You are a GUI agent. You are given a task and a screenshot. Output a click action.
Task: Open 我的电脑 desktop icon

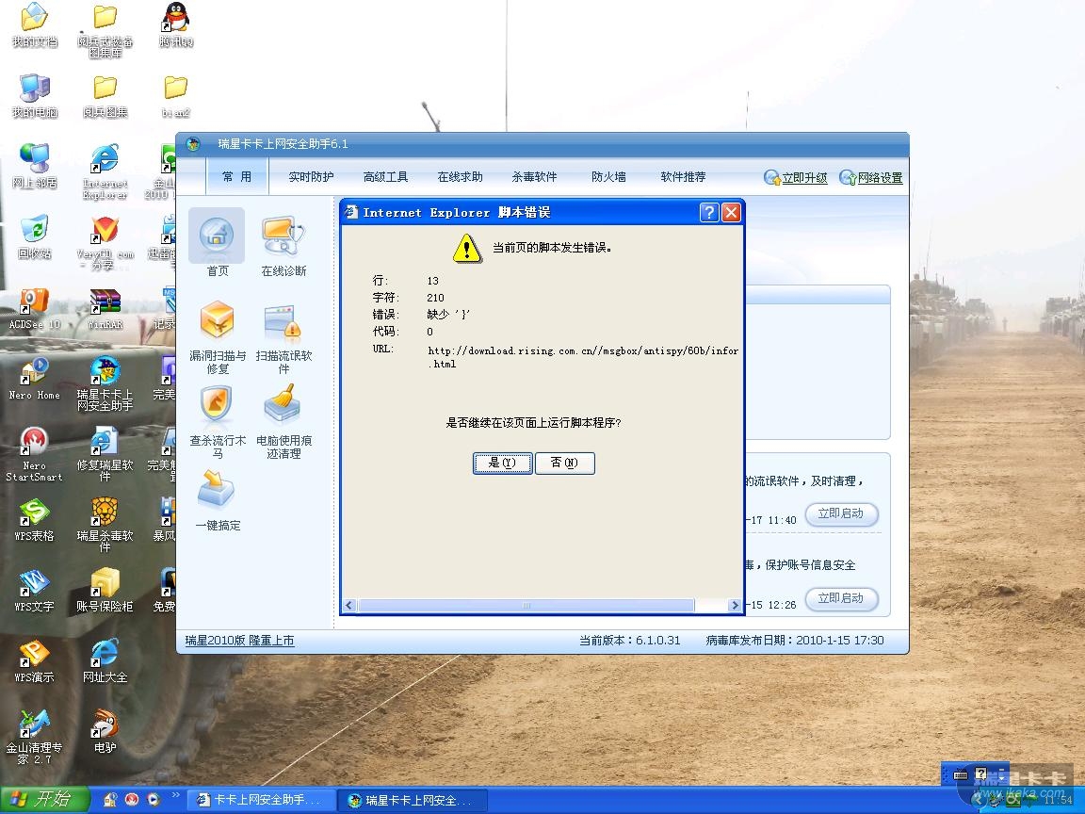pyautogui.click(x=34, y=95)
